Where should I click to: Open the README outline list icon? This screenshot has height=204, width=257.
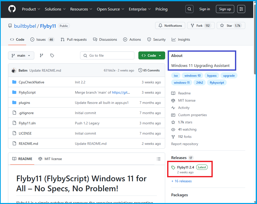point(158,159)
